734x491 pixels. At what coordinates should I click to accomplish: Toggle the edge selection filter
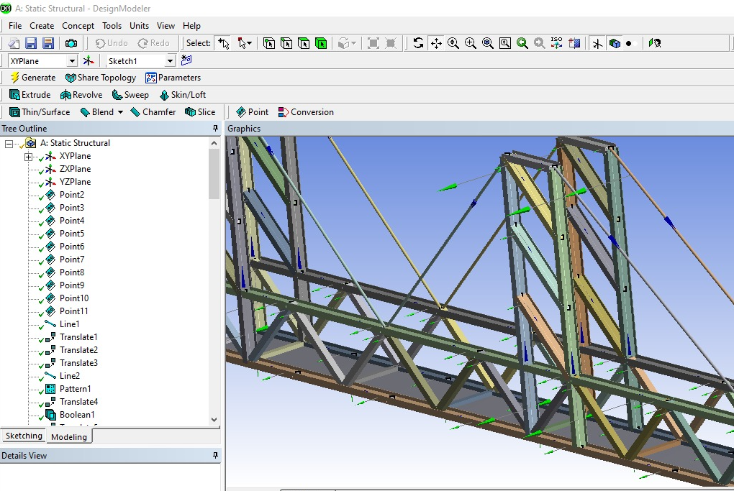pos(286,43)
